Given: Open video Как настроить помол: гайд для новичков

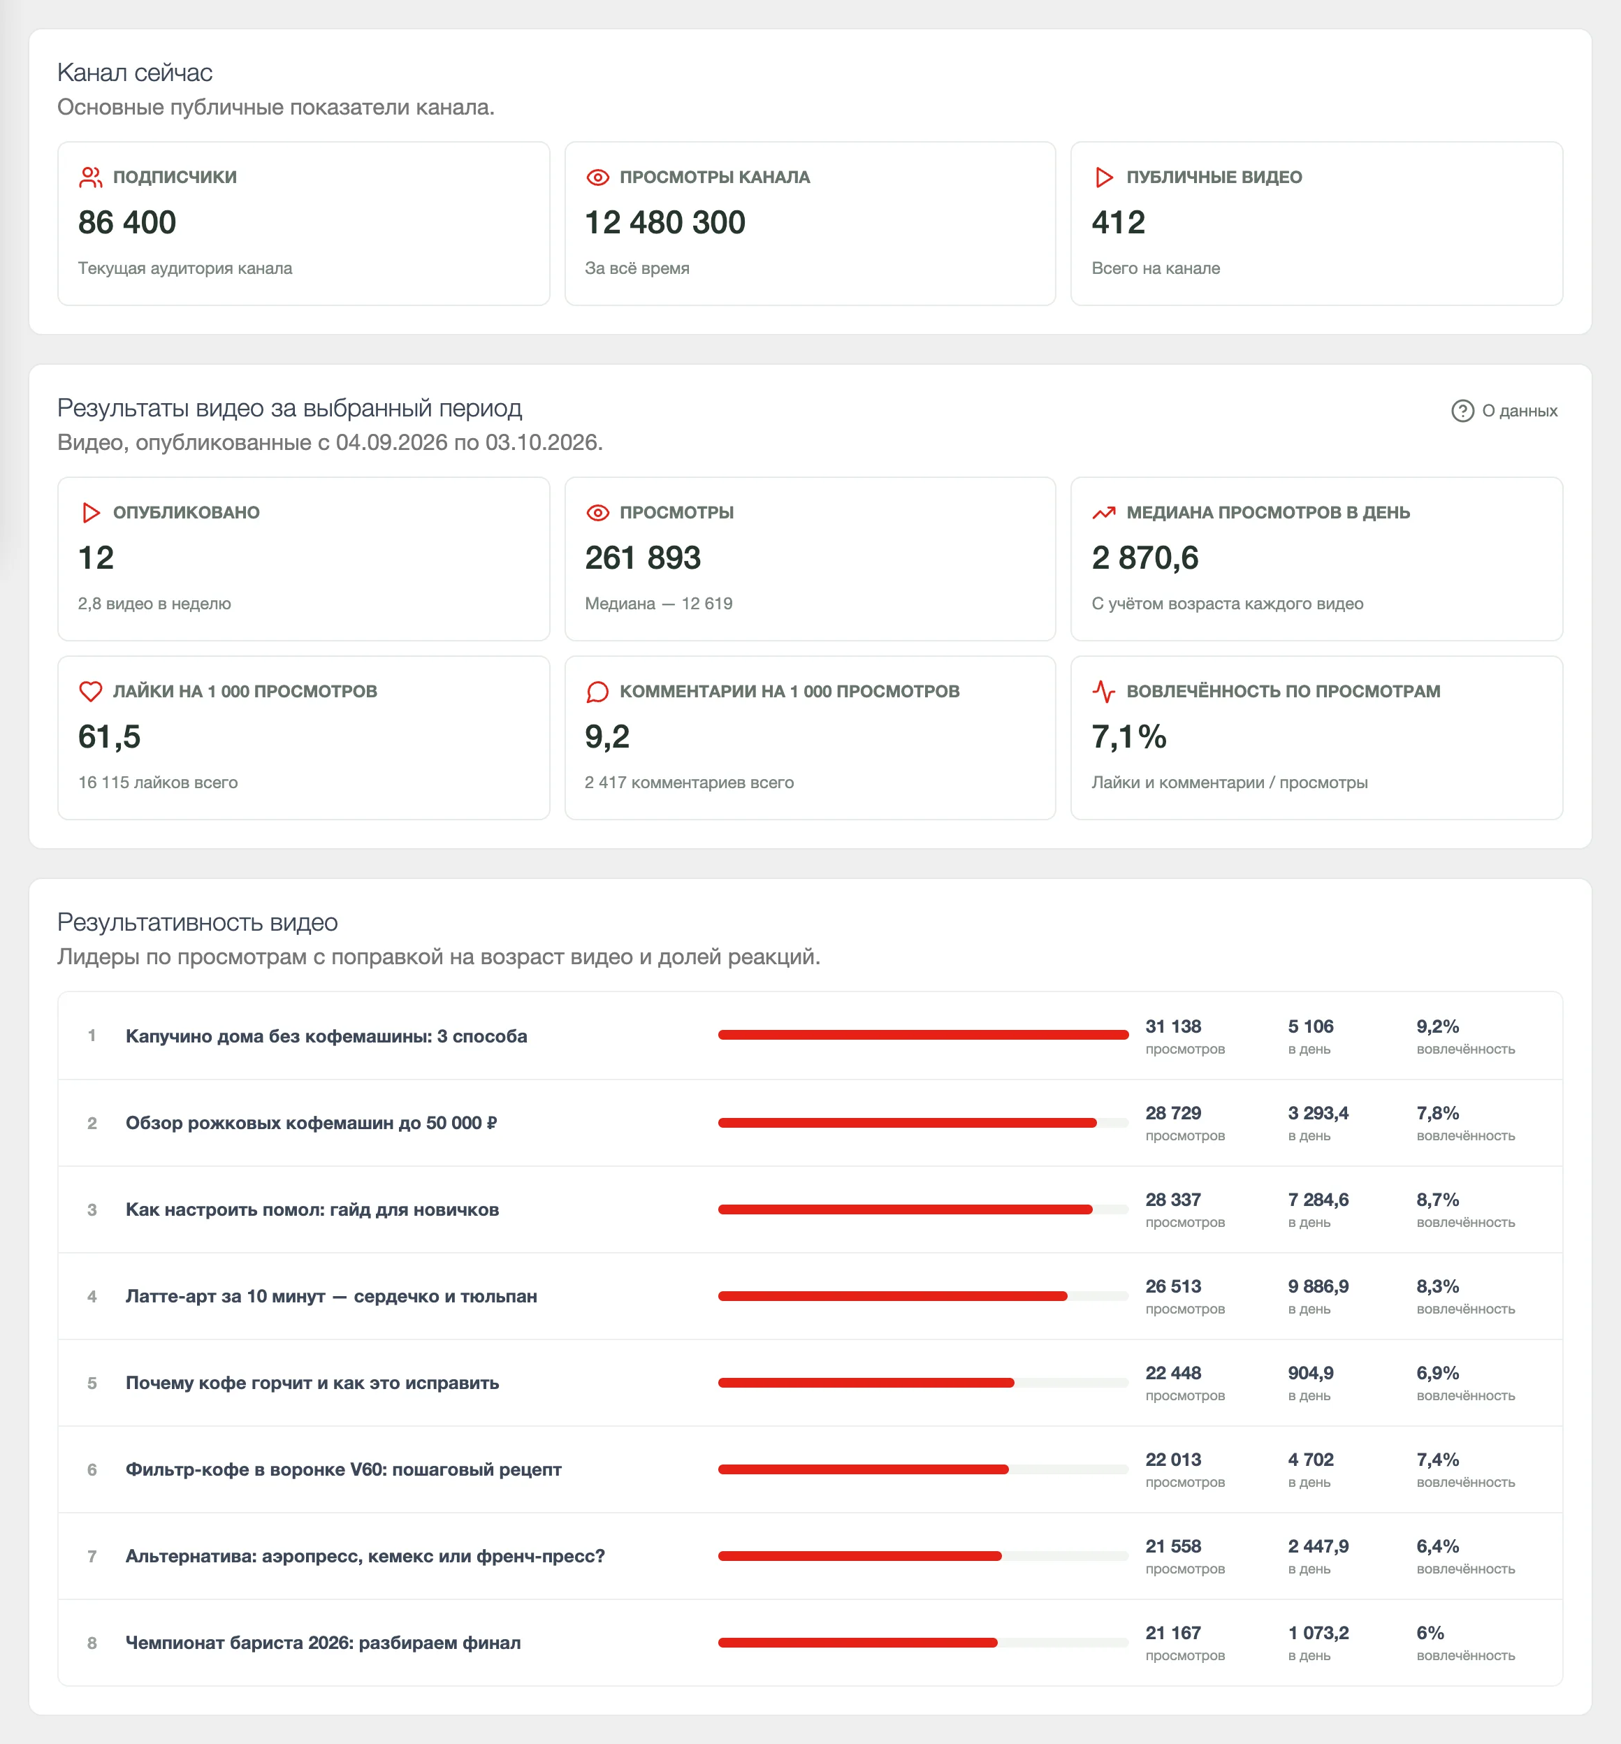Looking at the screenshot, I should pos(312,1209).
